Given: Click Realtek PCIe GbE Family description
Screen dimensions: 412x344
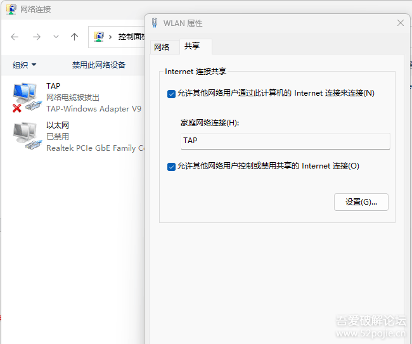Looking at the screenshot, I should coord(95,148).
